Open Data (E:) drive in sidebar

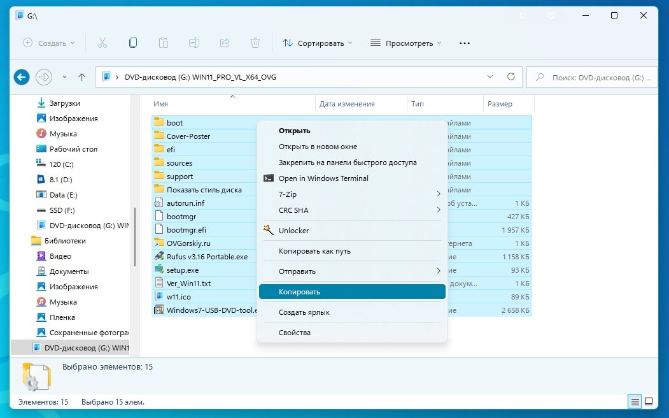click(x=63, y=195)
